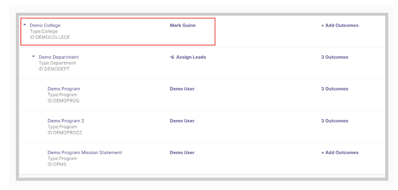Screen dimensions: 398x190
Task: Select the ID:DEMOCOLLEGE text
Action: point(50,37)
